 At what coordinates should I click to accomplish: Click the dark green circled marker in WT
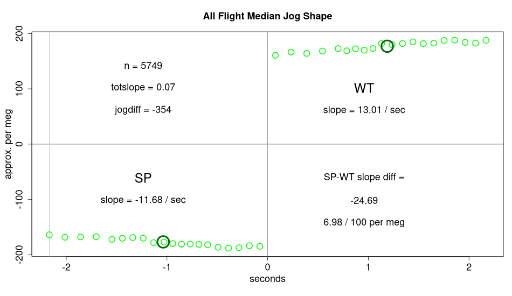387,46
